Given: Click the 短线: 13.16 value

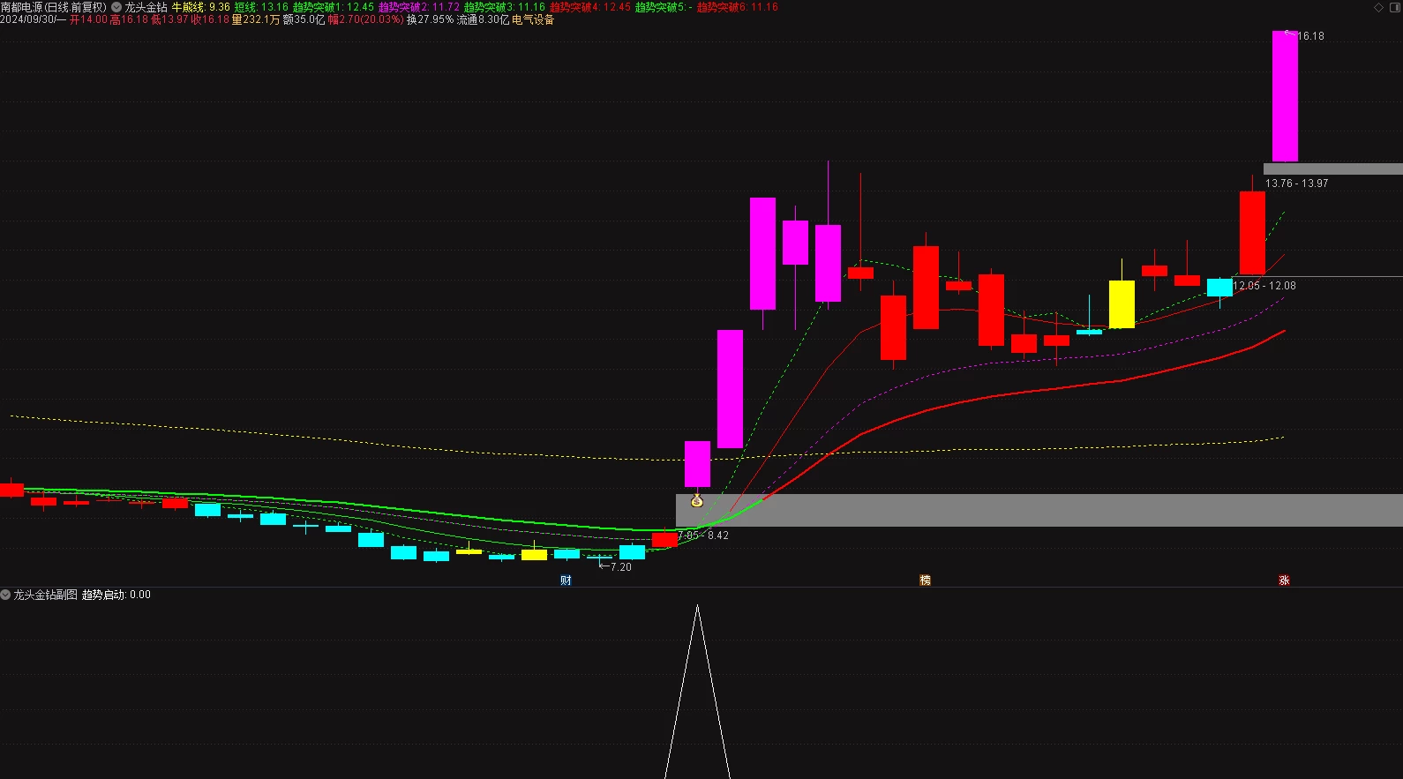Looking at the screenshot, I should [x=261, y=7].
